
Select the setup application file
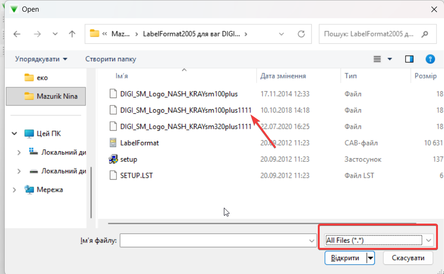click(129, 159)
